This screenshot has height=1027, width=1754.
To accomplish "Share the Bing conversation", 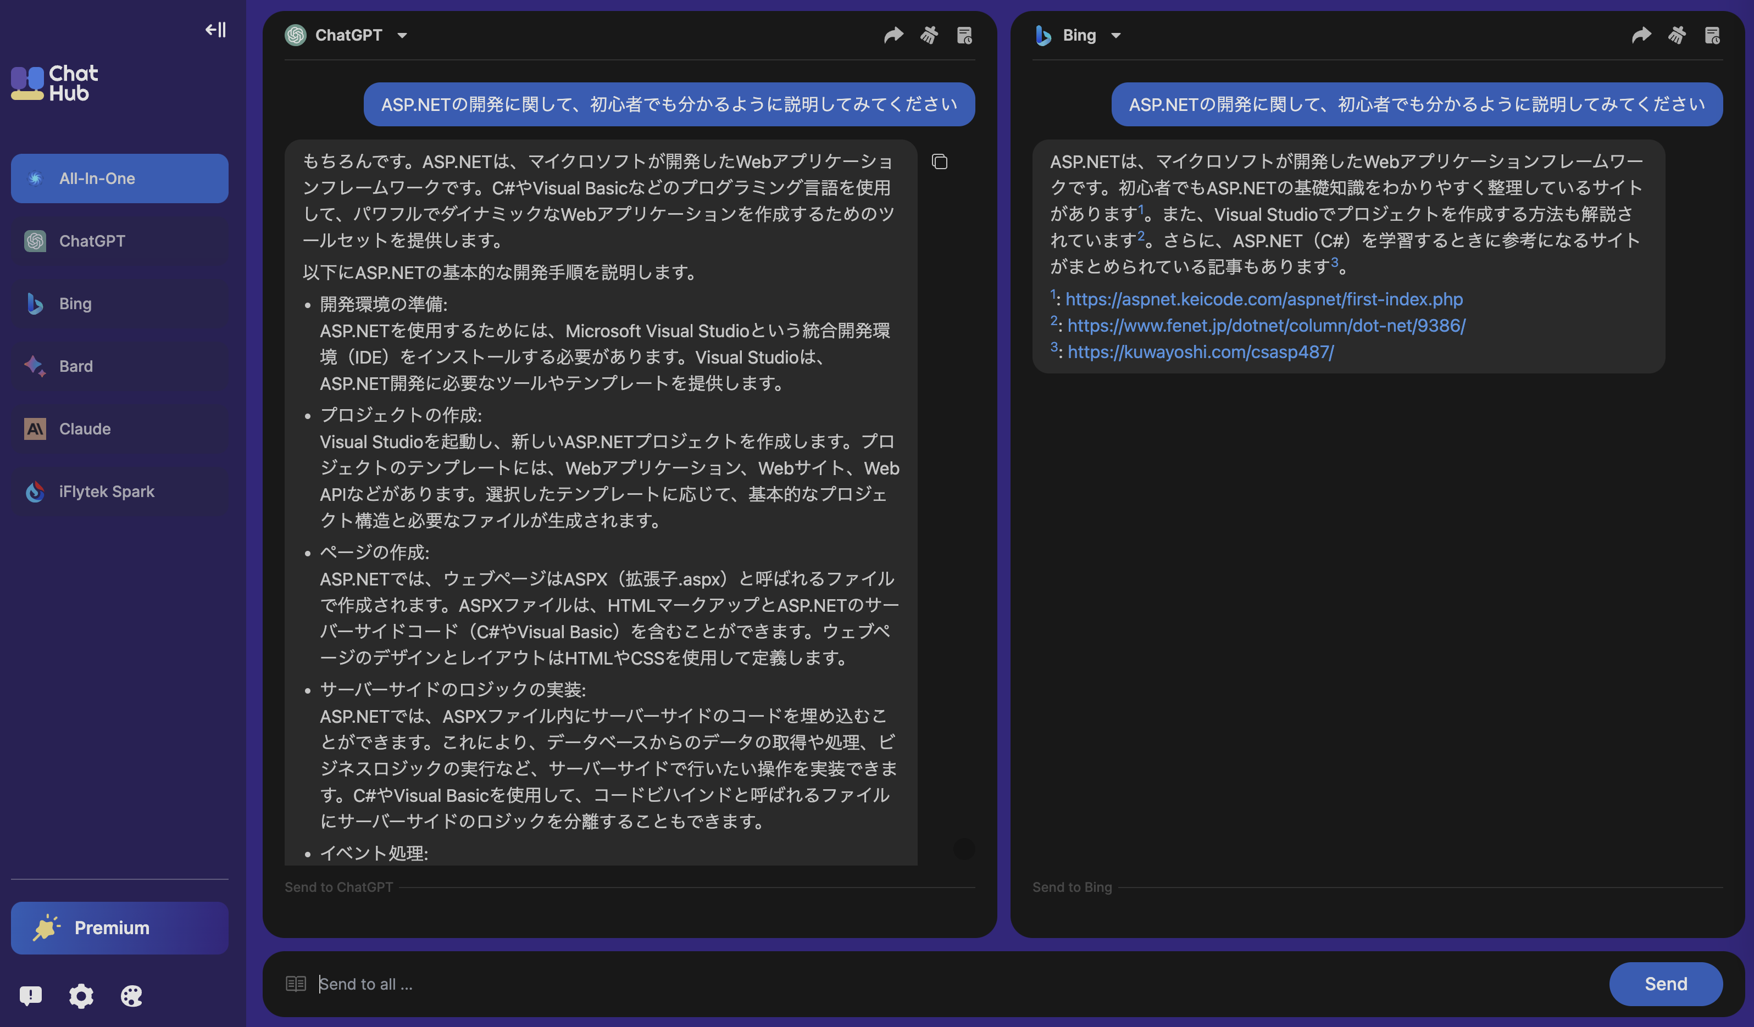I will [x=1641, y=34].
